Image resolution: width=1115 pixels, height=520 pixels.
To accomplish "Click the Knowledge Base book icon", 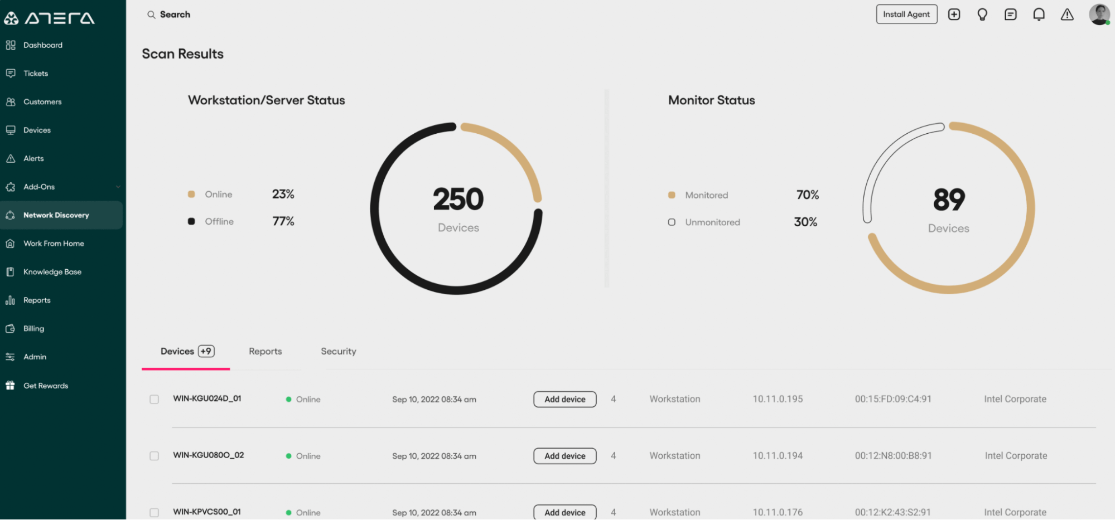I will click(x=11, y=272).
